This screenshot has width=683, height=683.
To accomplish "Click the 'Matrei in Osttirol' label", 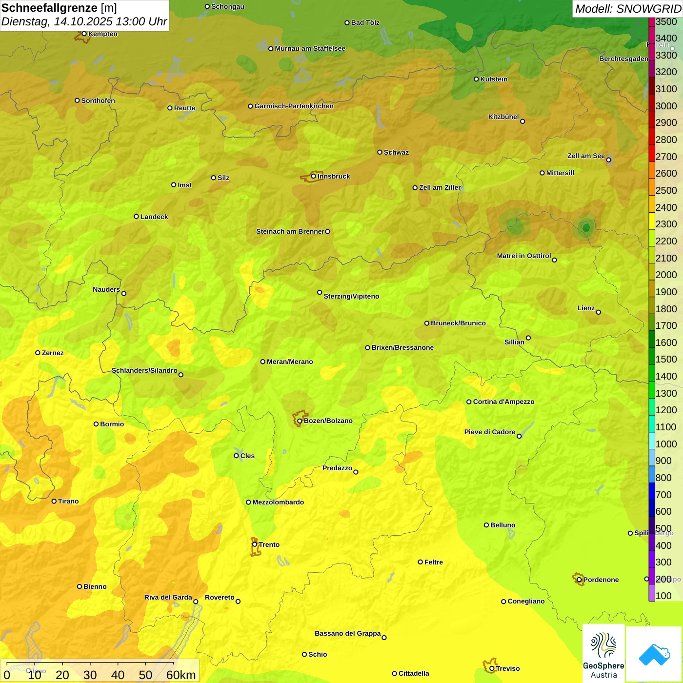I will [524, 256].
